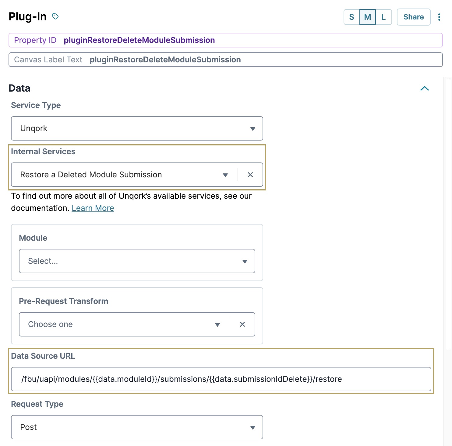The image size is (452, 446).
Task: Select the L panel size
Action: click(383, 17)
